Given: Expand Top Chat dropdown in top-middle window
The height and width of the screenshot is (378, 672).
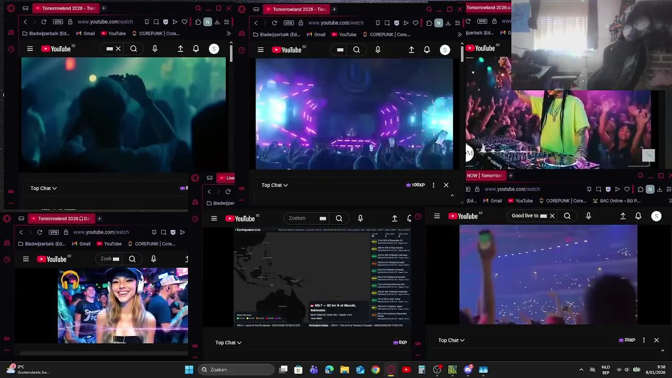Looking at the screenshot, I should [275, 185].
